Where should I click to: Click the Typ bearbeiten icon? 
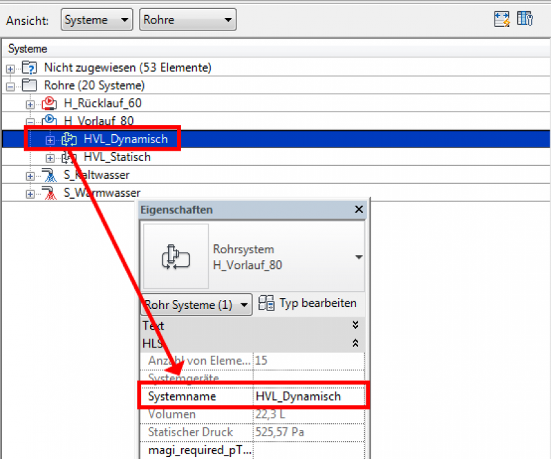(267, 303)
